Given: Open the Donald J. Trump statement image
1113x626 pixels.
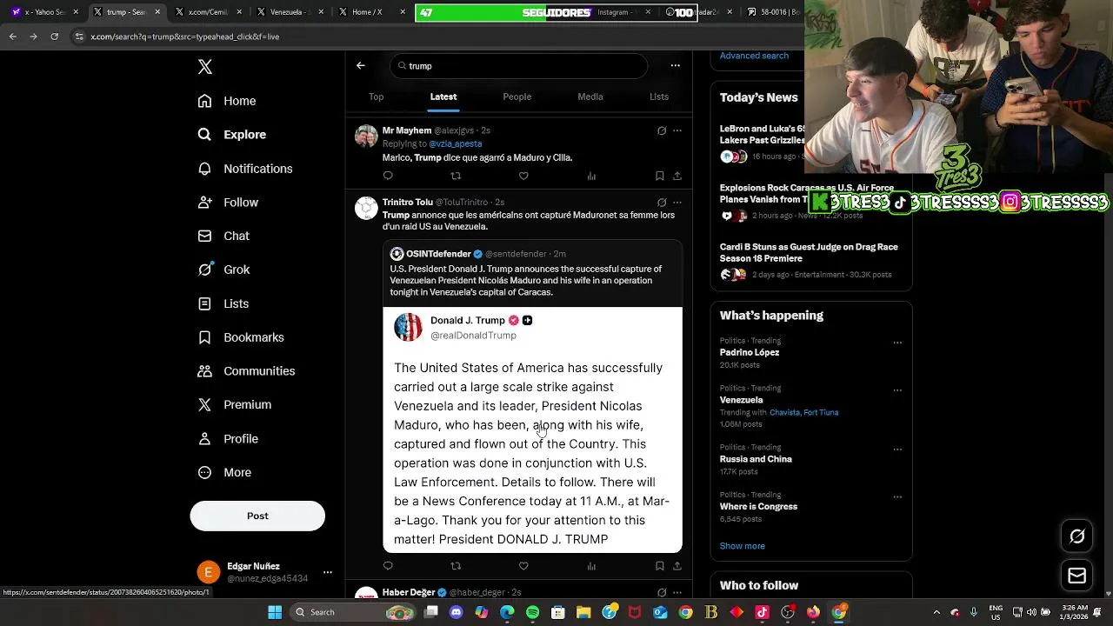Looking at the screenshot, I should [x=532, y=430].
